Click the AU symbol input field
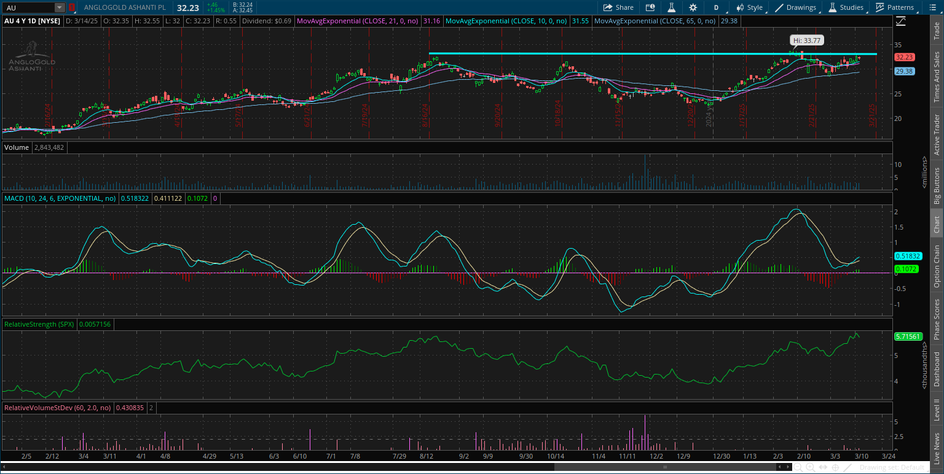The height and width of the screenshot is (474, 944). click(x=28, y=7)
